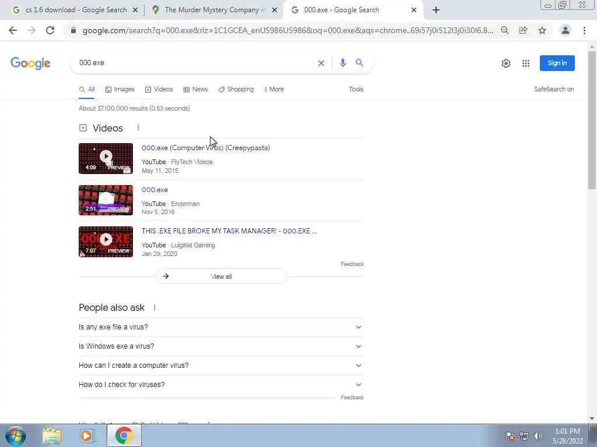This screenshot has height=447, width=597.
Task: Open '000.exe (Computer Virus) (Creepypasta)' link
Action: [206, 148]
